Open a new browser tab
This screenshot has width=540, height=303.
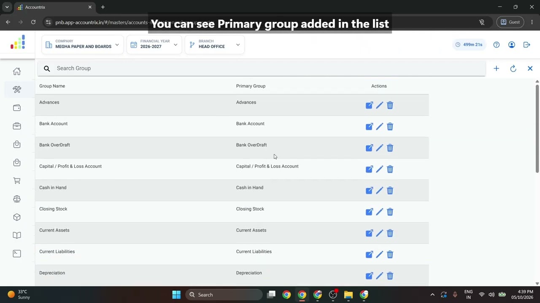[x=103, y=7]
